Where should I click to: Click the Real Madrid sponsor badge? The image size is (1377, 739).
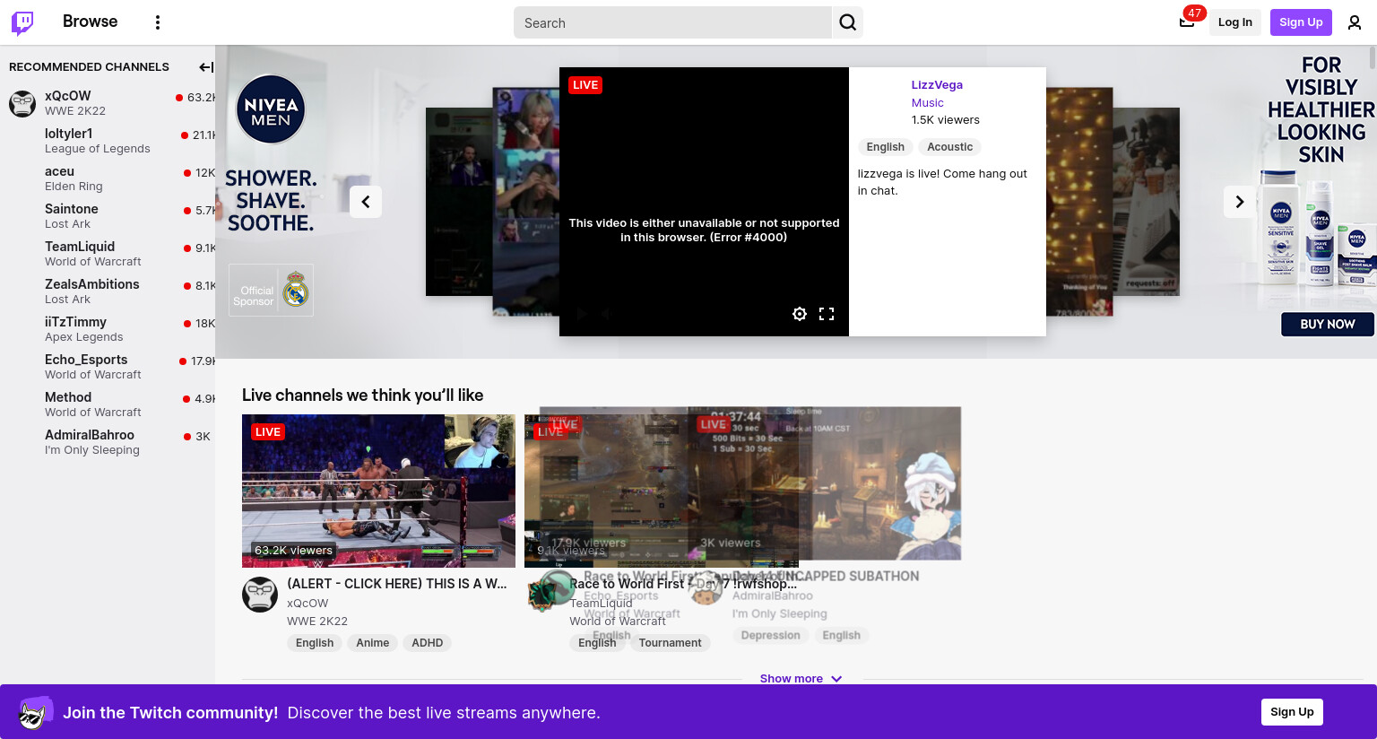(x=271, y=290)
